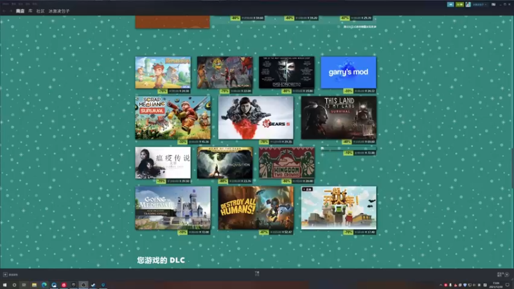Click Scrap Mechanic ¥45.56 price tag

pyautogui.click(x=194, y=142)
